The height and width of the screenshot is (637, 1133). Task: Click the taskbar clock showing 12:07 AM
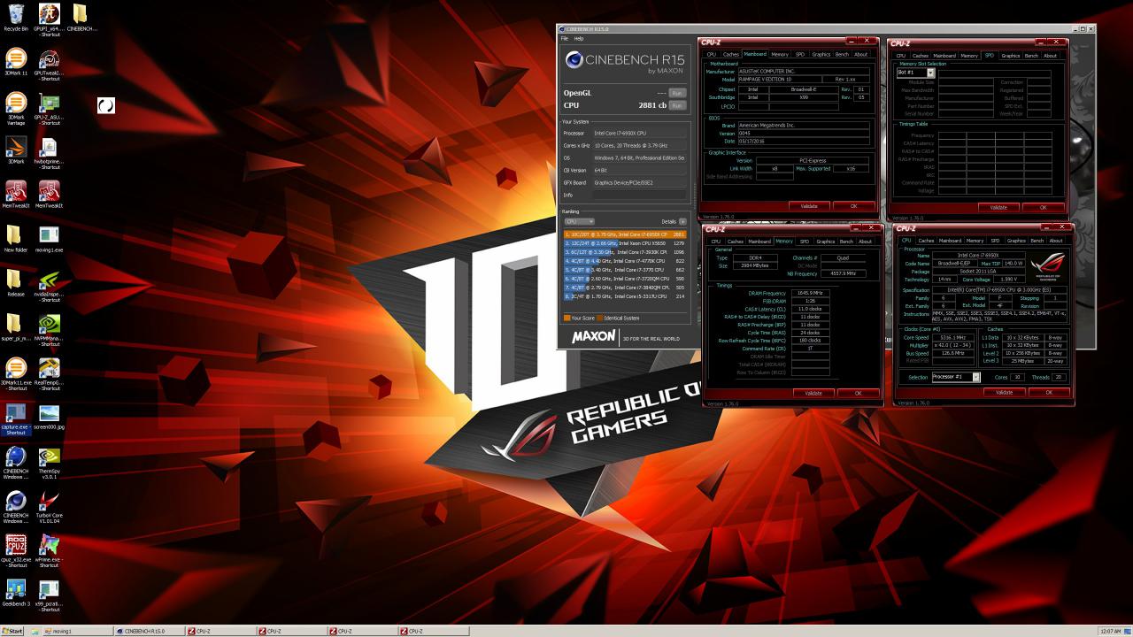coord(1111,631)
